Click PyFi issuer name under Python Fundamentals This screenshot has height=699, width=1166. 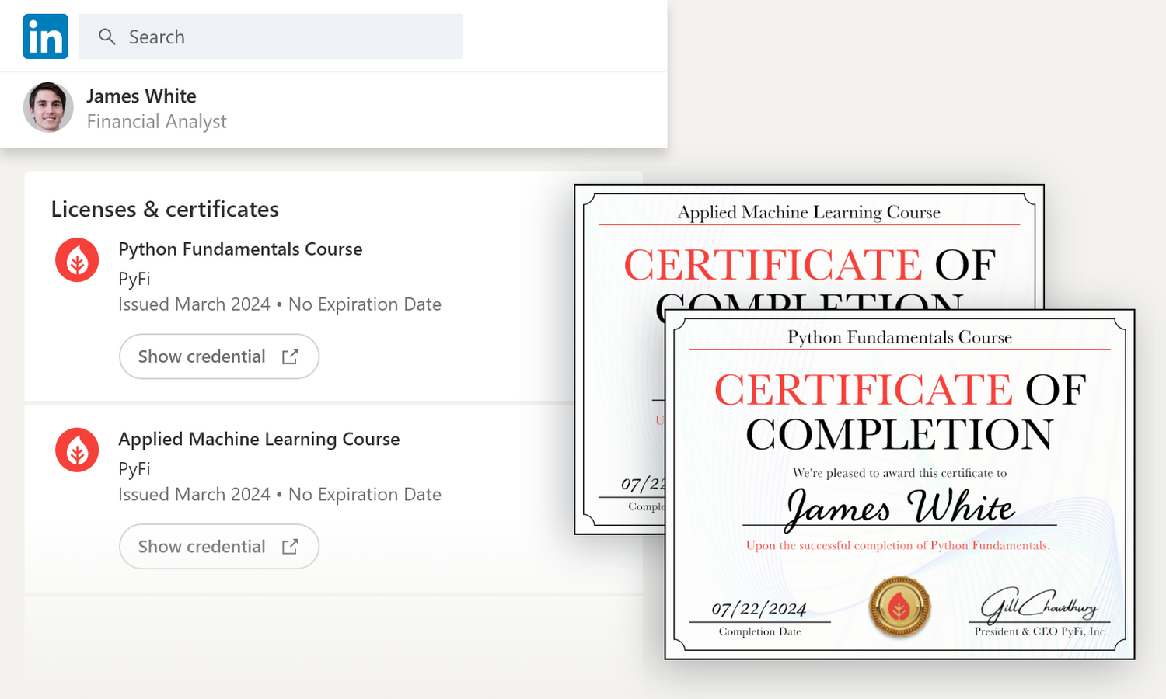134,279
